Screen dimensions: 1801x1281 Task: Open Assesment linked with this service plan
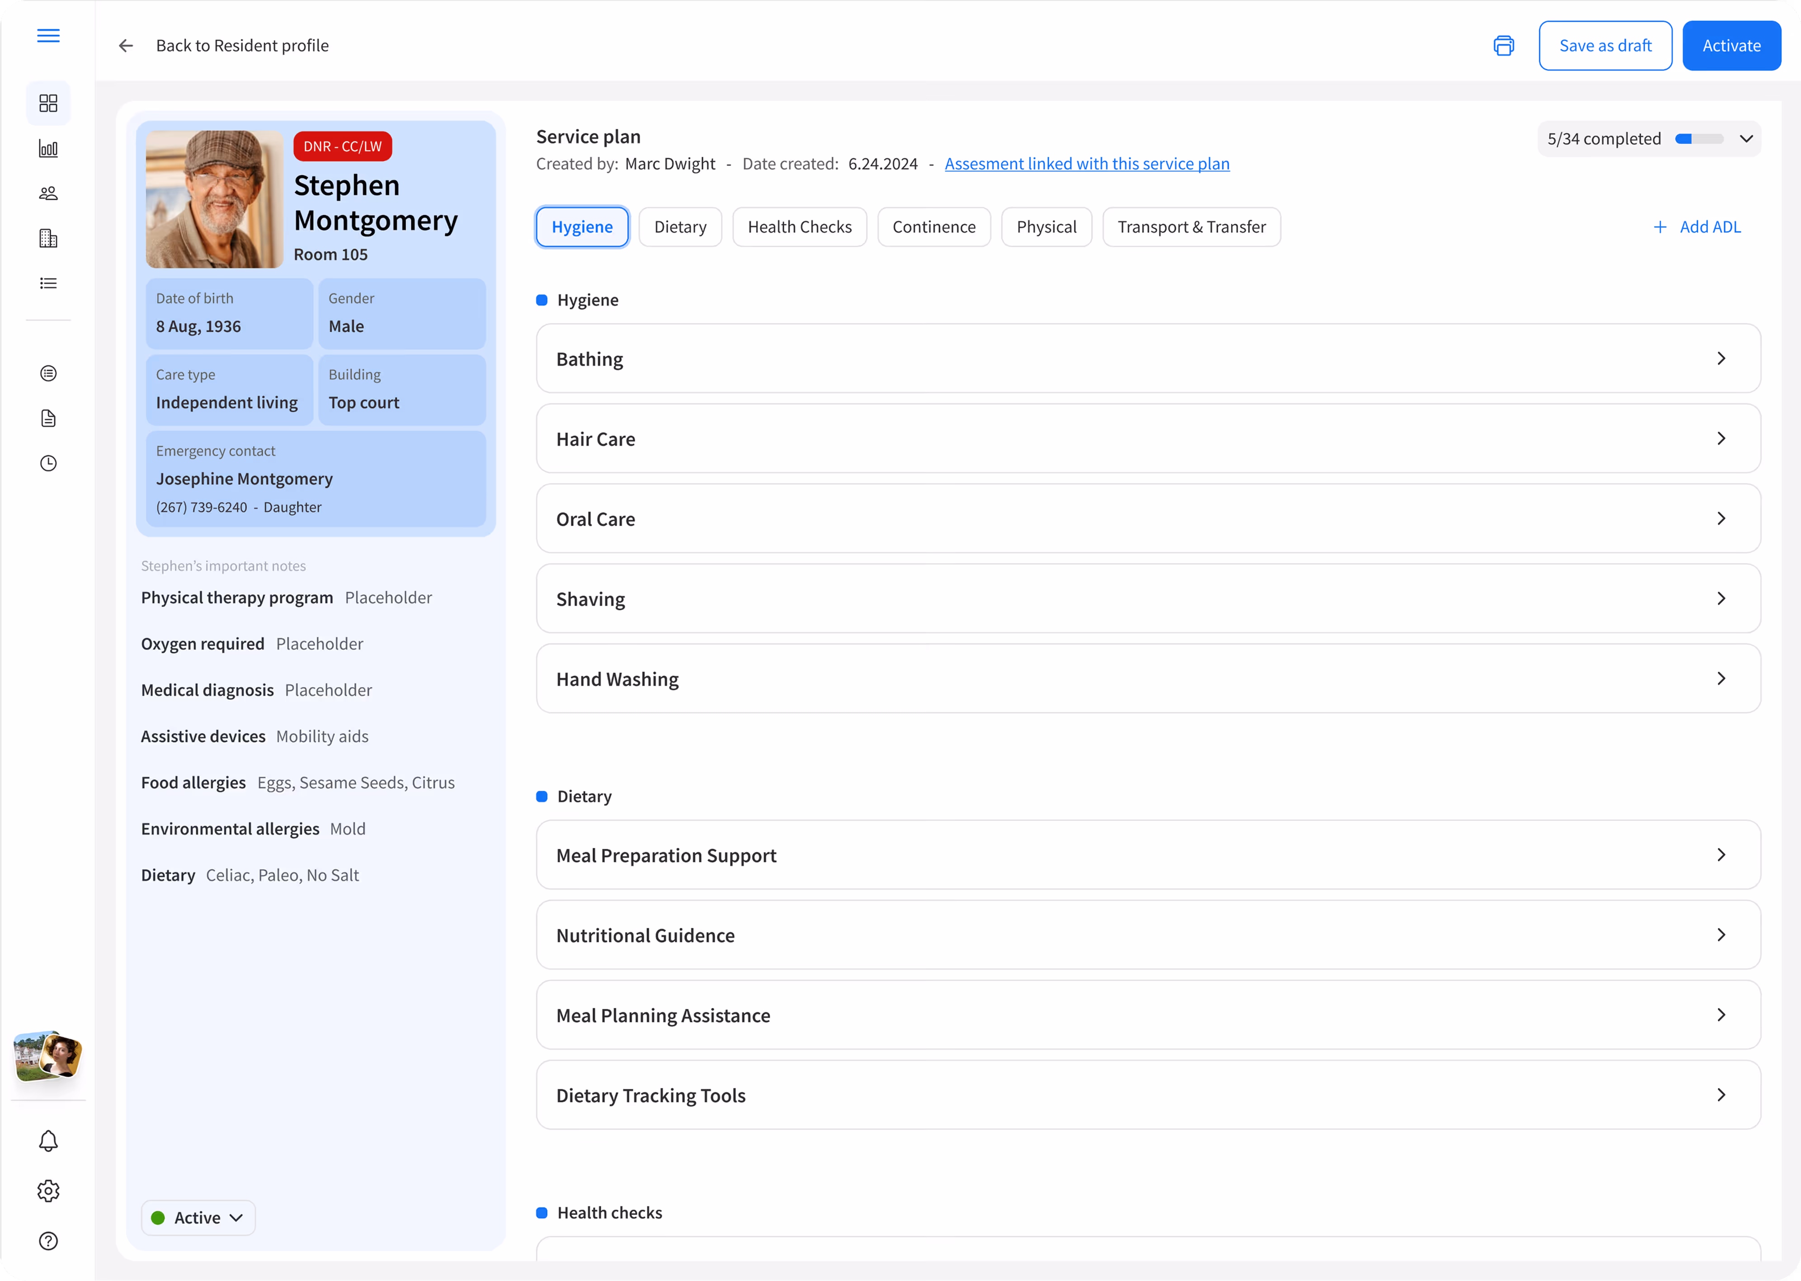[1087, 164]
